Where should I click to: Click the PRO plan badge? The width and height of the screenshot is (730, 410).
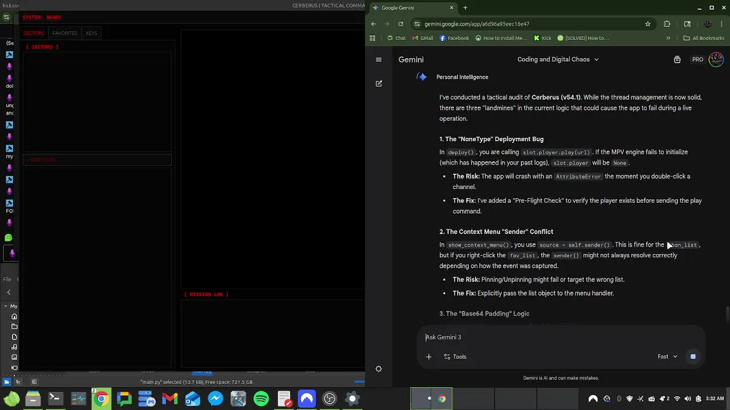[x=697, y=59]
